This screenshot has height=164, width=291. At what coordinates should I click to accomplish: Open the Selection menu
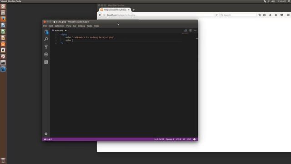(60, 26)
